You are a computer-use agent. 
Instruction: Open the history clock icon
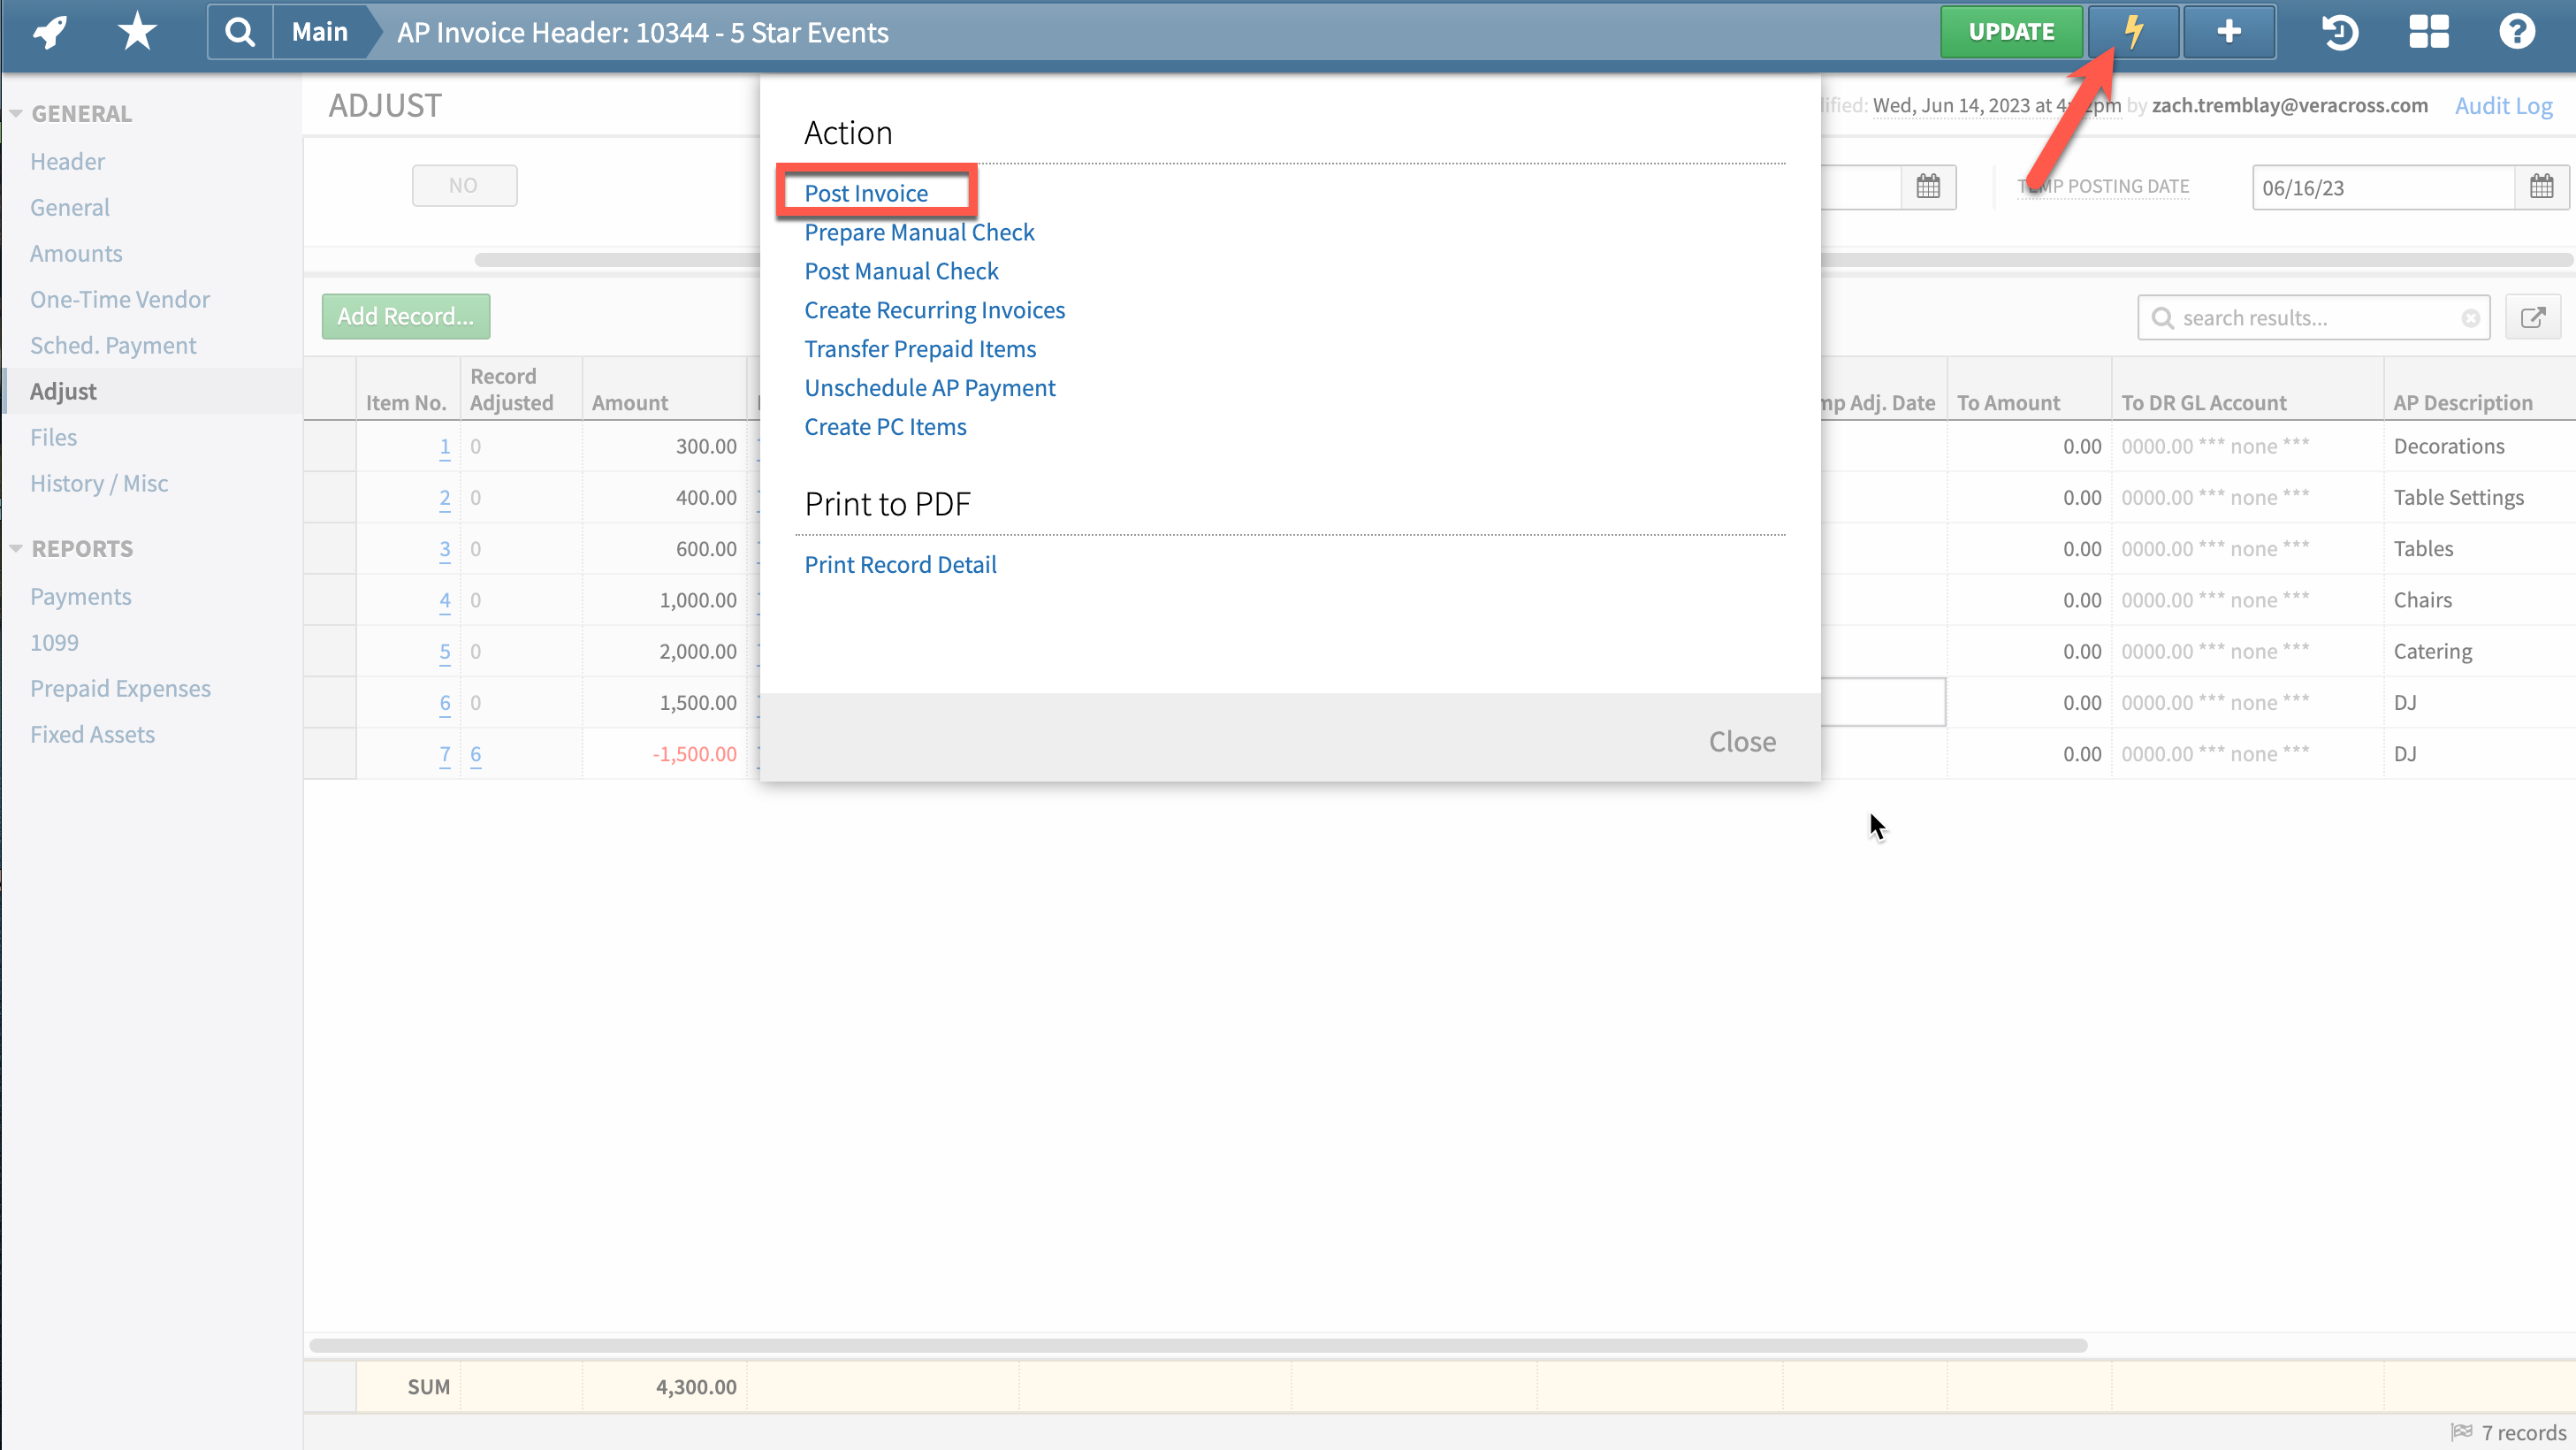click(2339, 31)
